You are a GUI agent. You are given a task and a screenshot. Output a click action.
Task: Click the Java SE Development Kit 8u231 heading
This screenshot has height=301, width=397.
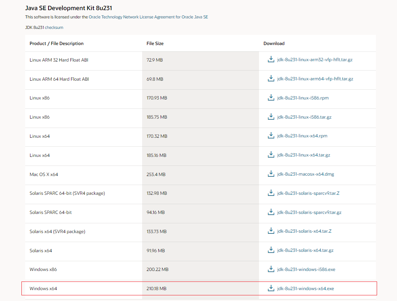(69, 8)
